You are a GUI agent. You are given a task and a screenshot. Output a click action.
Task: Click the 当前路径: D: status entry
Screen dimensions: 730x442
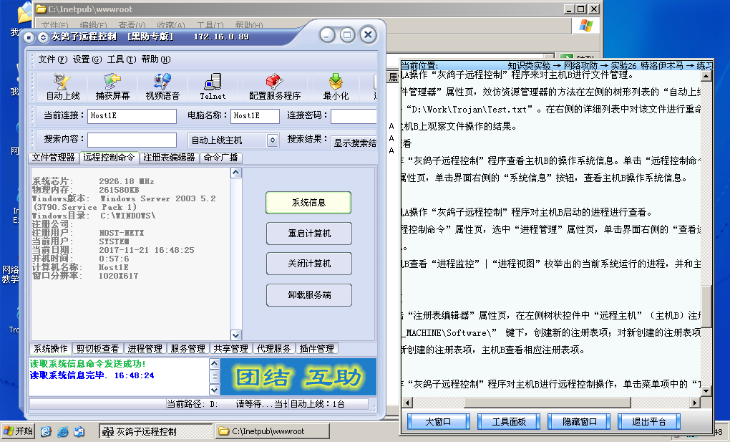coord(193,404)
